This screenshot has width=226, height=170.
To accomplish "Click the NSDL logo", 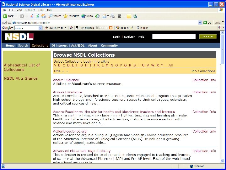I will tap(19, 37).
